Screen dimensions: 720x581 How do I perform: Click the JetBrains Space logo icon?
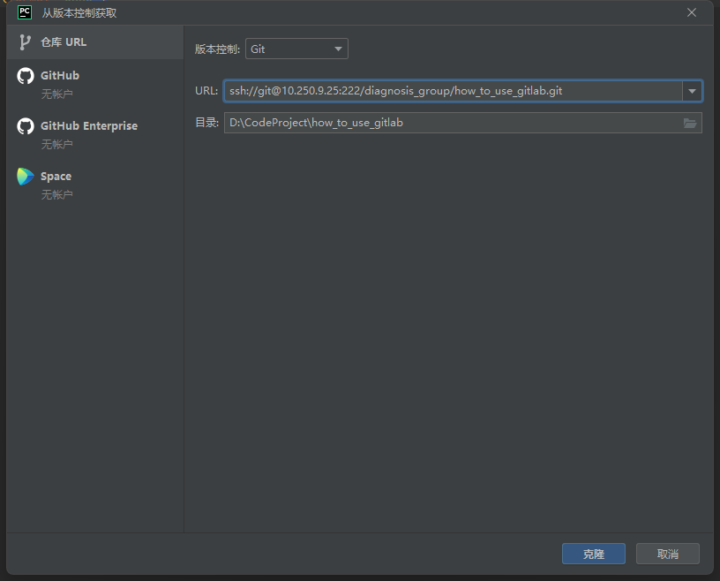[x=26, y=177]
